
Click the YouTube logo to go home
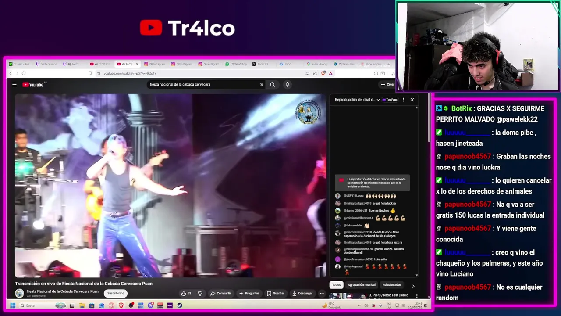click(x=33, y=85)
